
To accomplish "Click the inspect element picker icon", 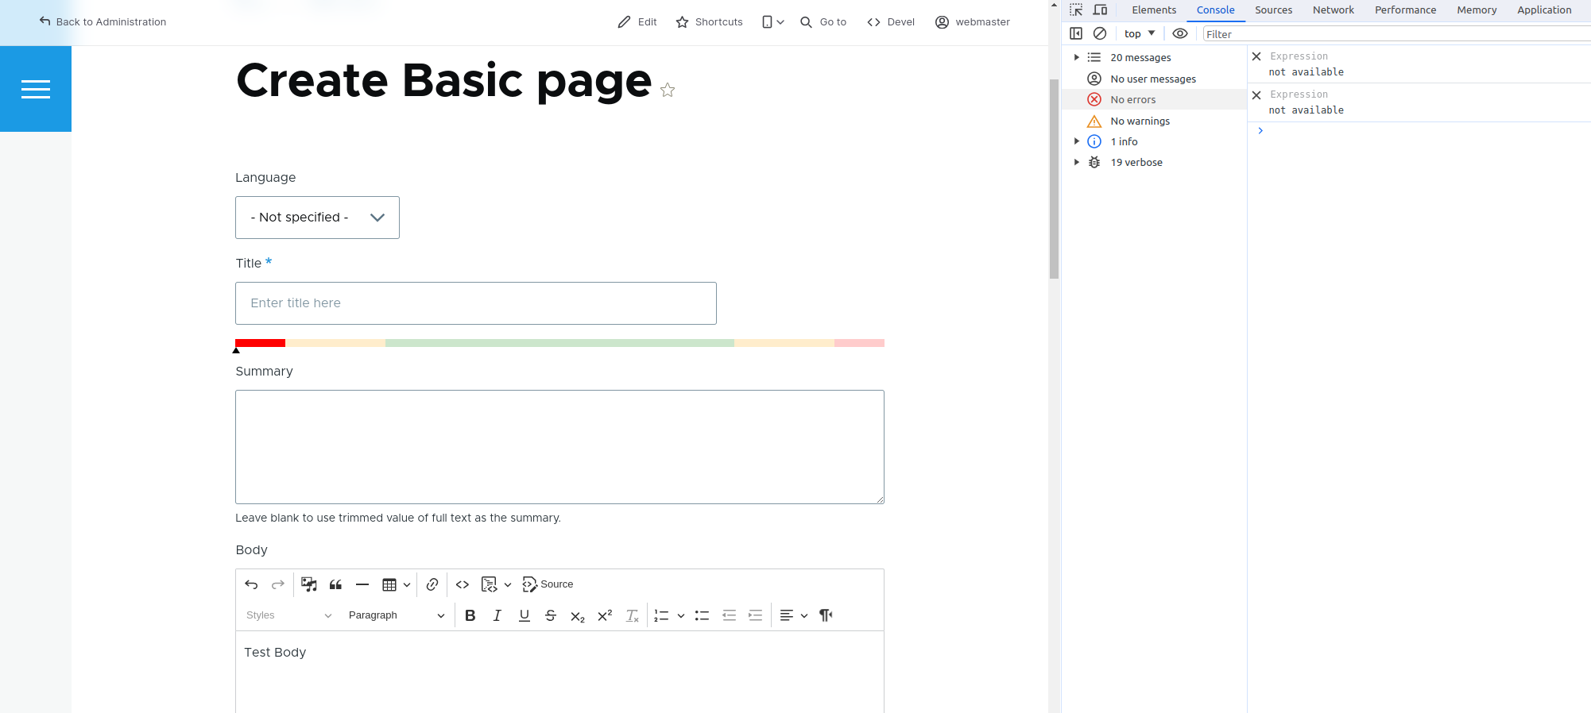I will (x=1076, y=10).
